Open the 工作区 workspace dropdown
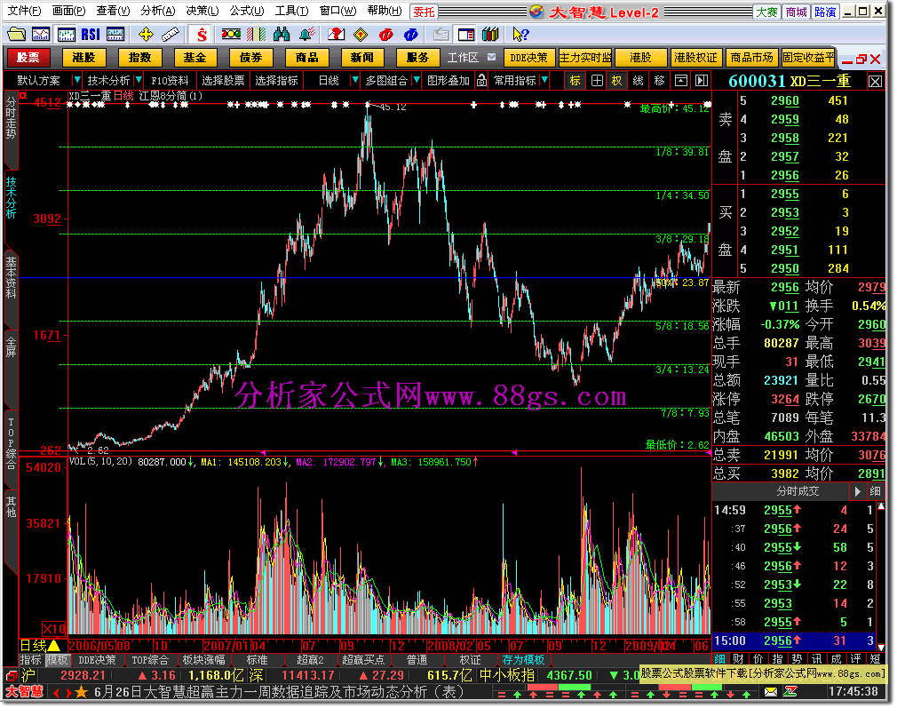Image resolution: width=897 pixels, height=708 pixels. pos(491,57)
